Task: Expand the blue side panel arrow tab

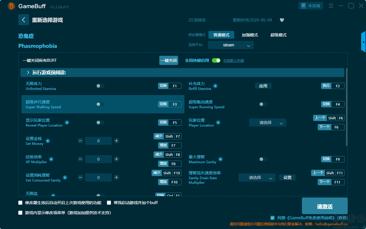Action: click(363, 42)
